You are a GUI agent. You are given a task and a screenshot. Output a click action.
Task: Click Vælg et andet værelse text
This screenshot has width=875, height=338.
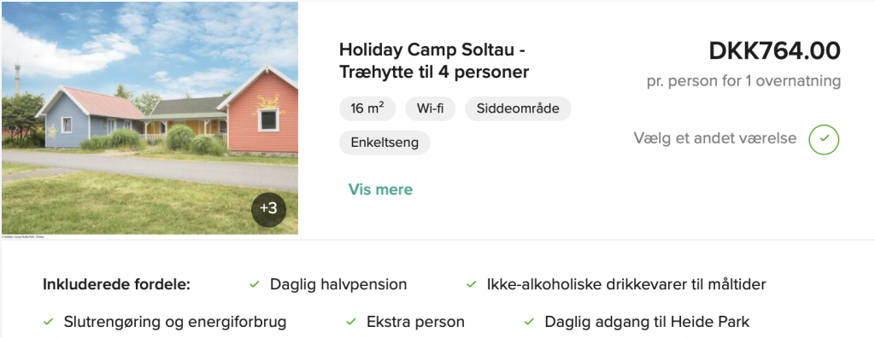click(715, 138)
